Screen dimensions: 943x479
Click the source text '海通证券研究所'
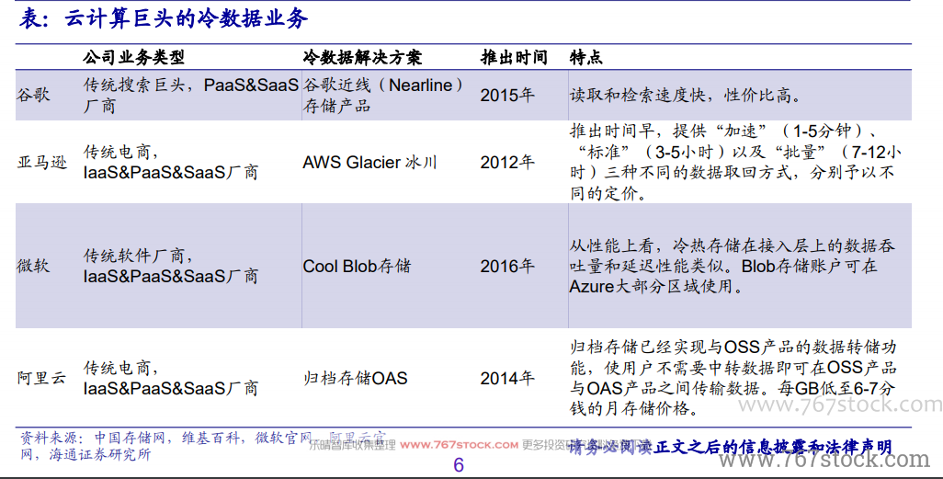click(x=100, y=454)
